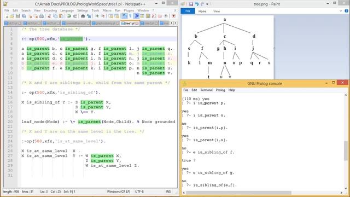Open the Macro menu in Notepad++
Viewport: 350px width, 197px height.
pyautogui.click(x=107, y=10)
